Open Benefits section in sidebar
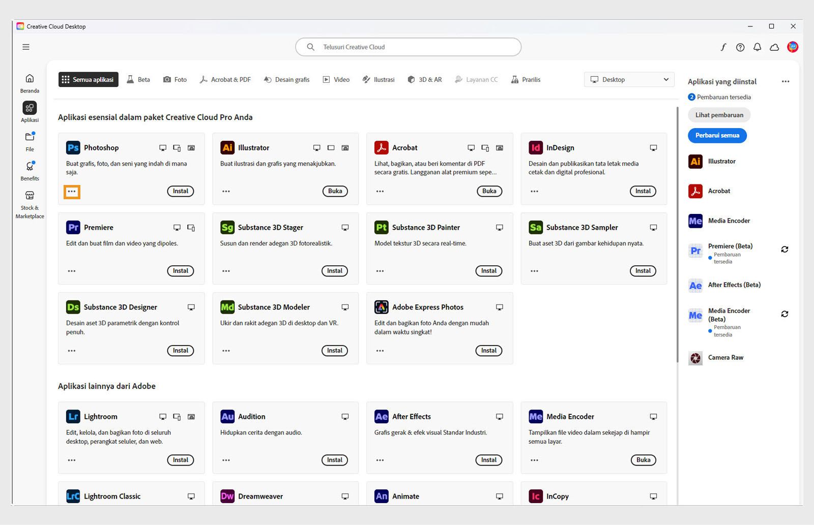The height and width of the screenshot is (525, 814). tap(30, 167)
